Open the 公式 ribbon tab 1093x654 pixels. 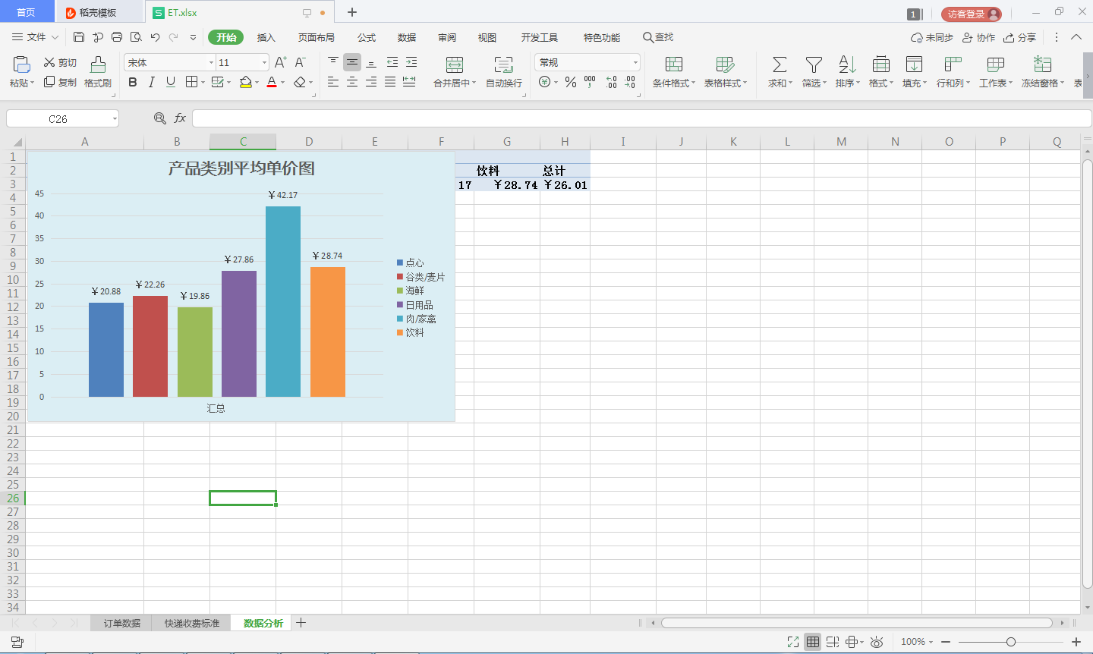(367, 37)
